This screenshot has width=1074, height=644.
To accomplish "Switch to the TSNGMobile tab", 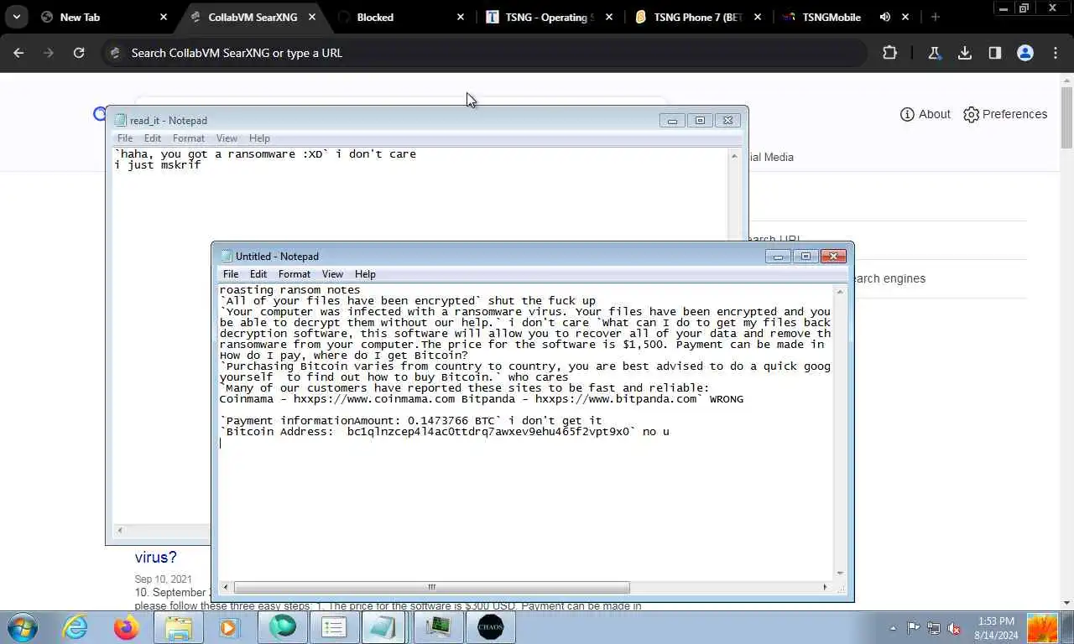I will [x=847, y=17].
